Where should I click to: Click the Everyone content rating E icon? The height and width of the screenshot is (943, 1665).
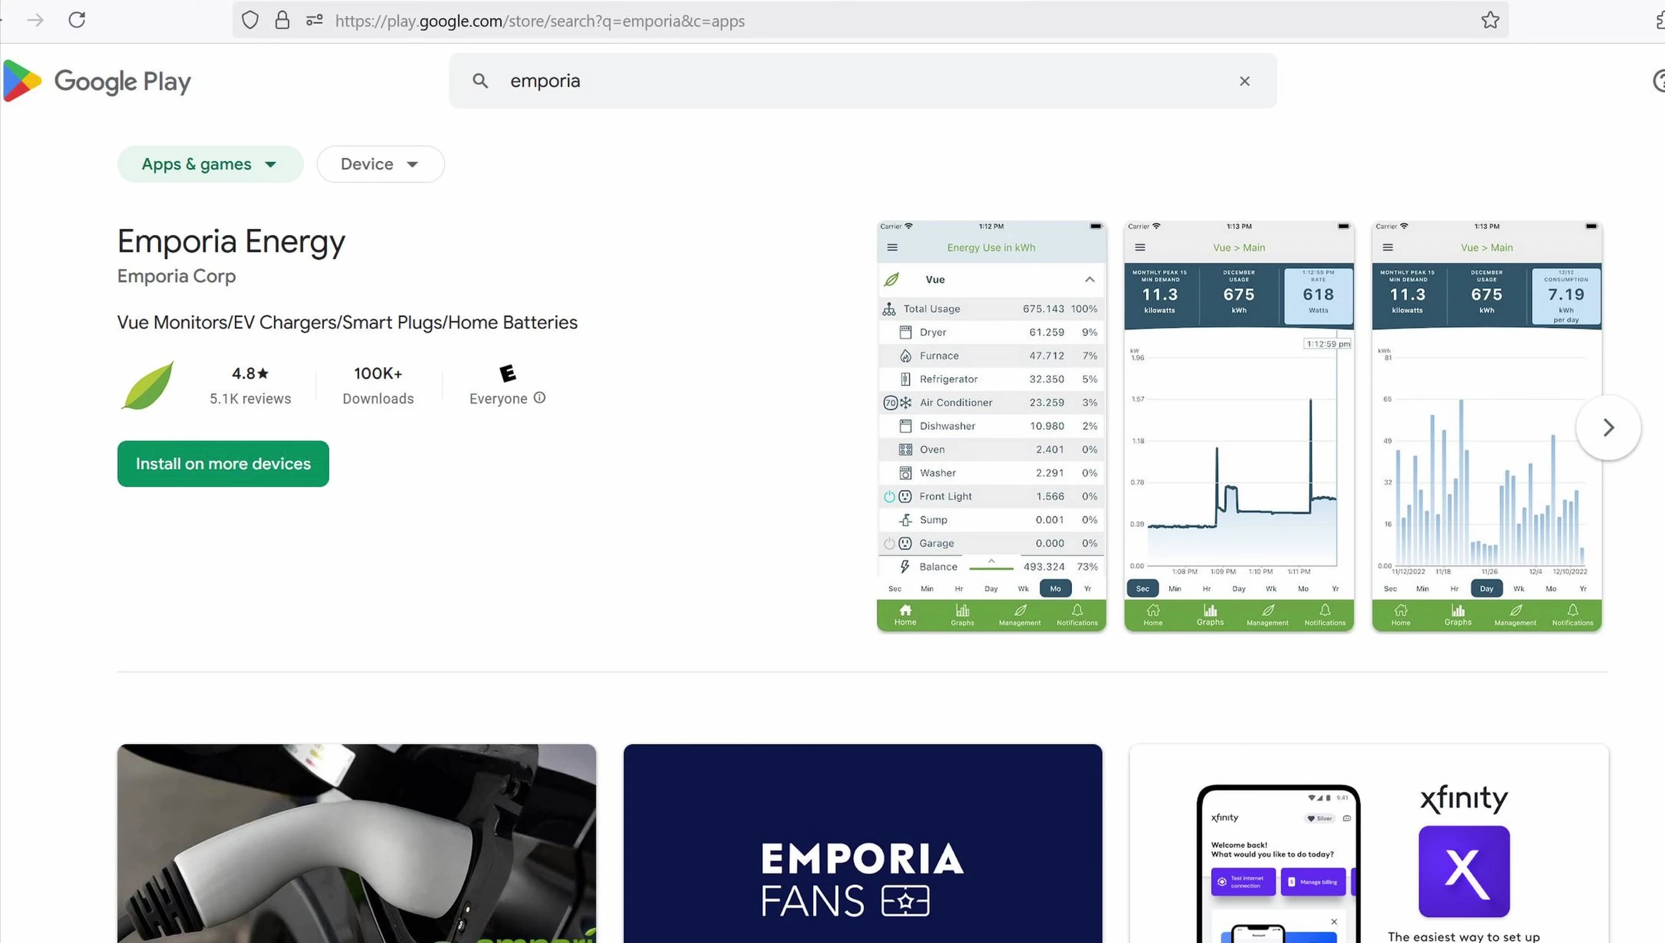click(x=508, y=373)
